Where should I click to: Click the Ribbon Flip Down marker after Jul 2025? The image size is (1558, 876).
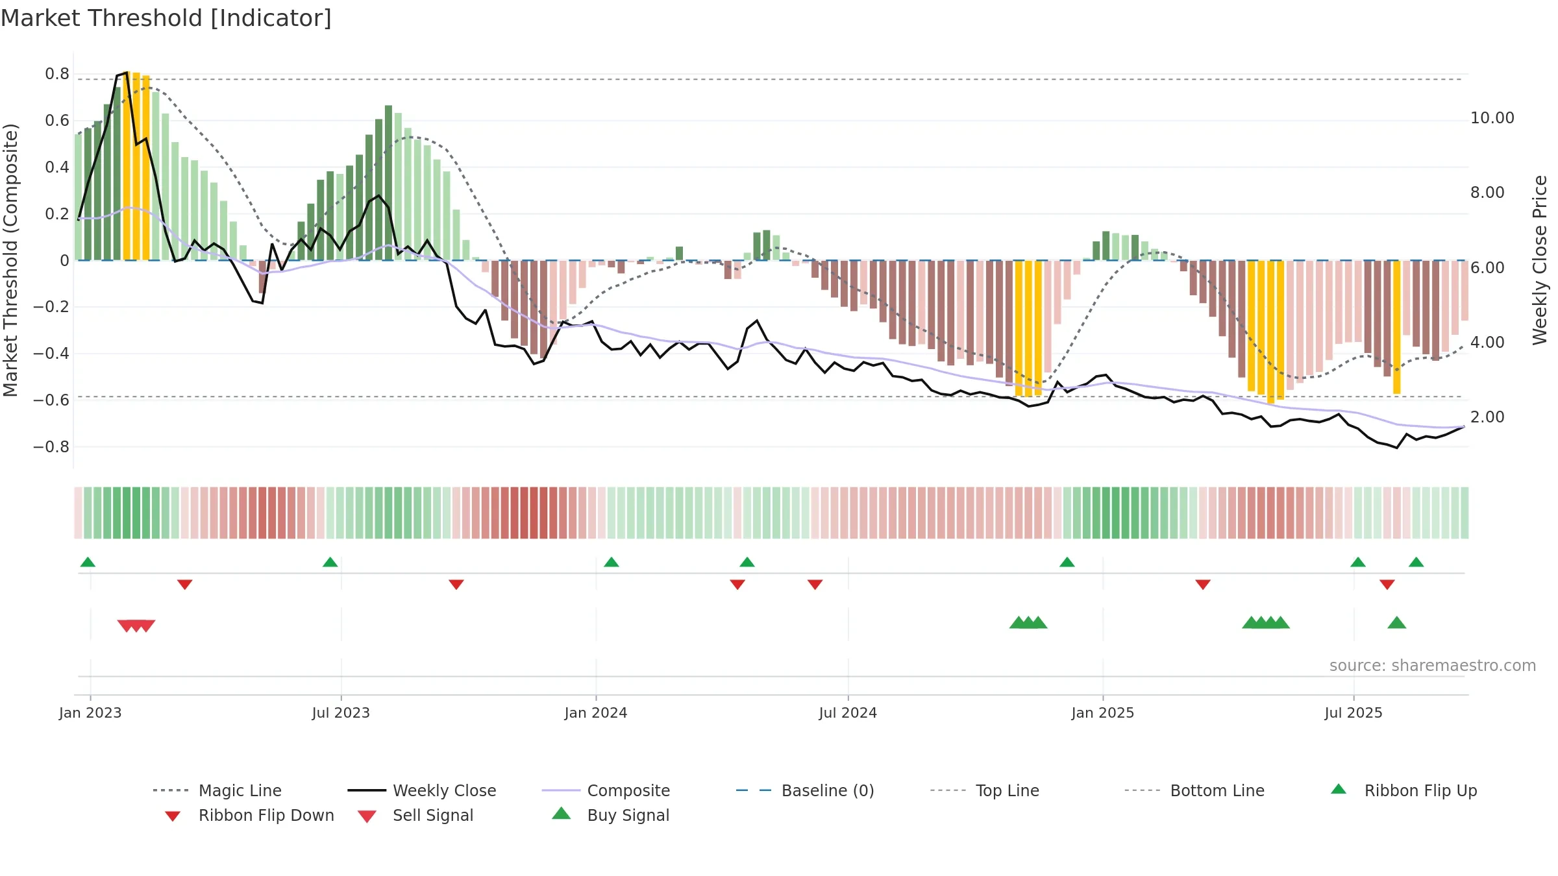point(1387,585)
